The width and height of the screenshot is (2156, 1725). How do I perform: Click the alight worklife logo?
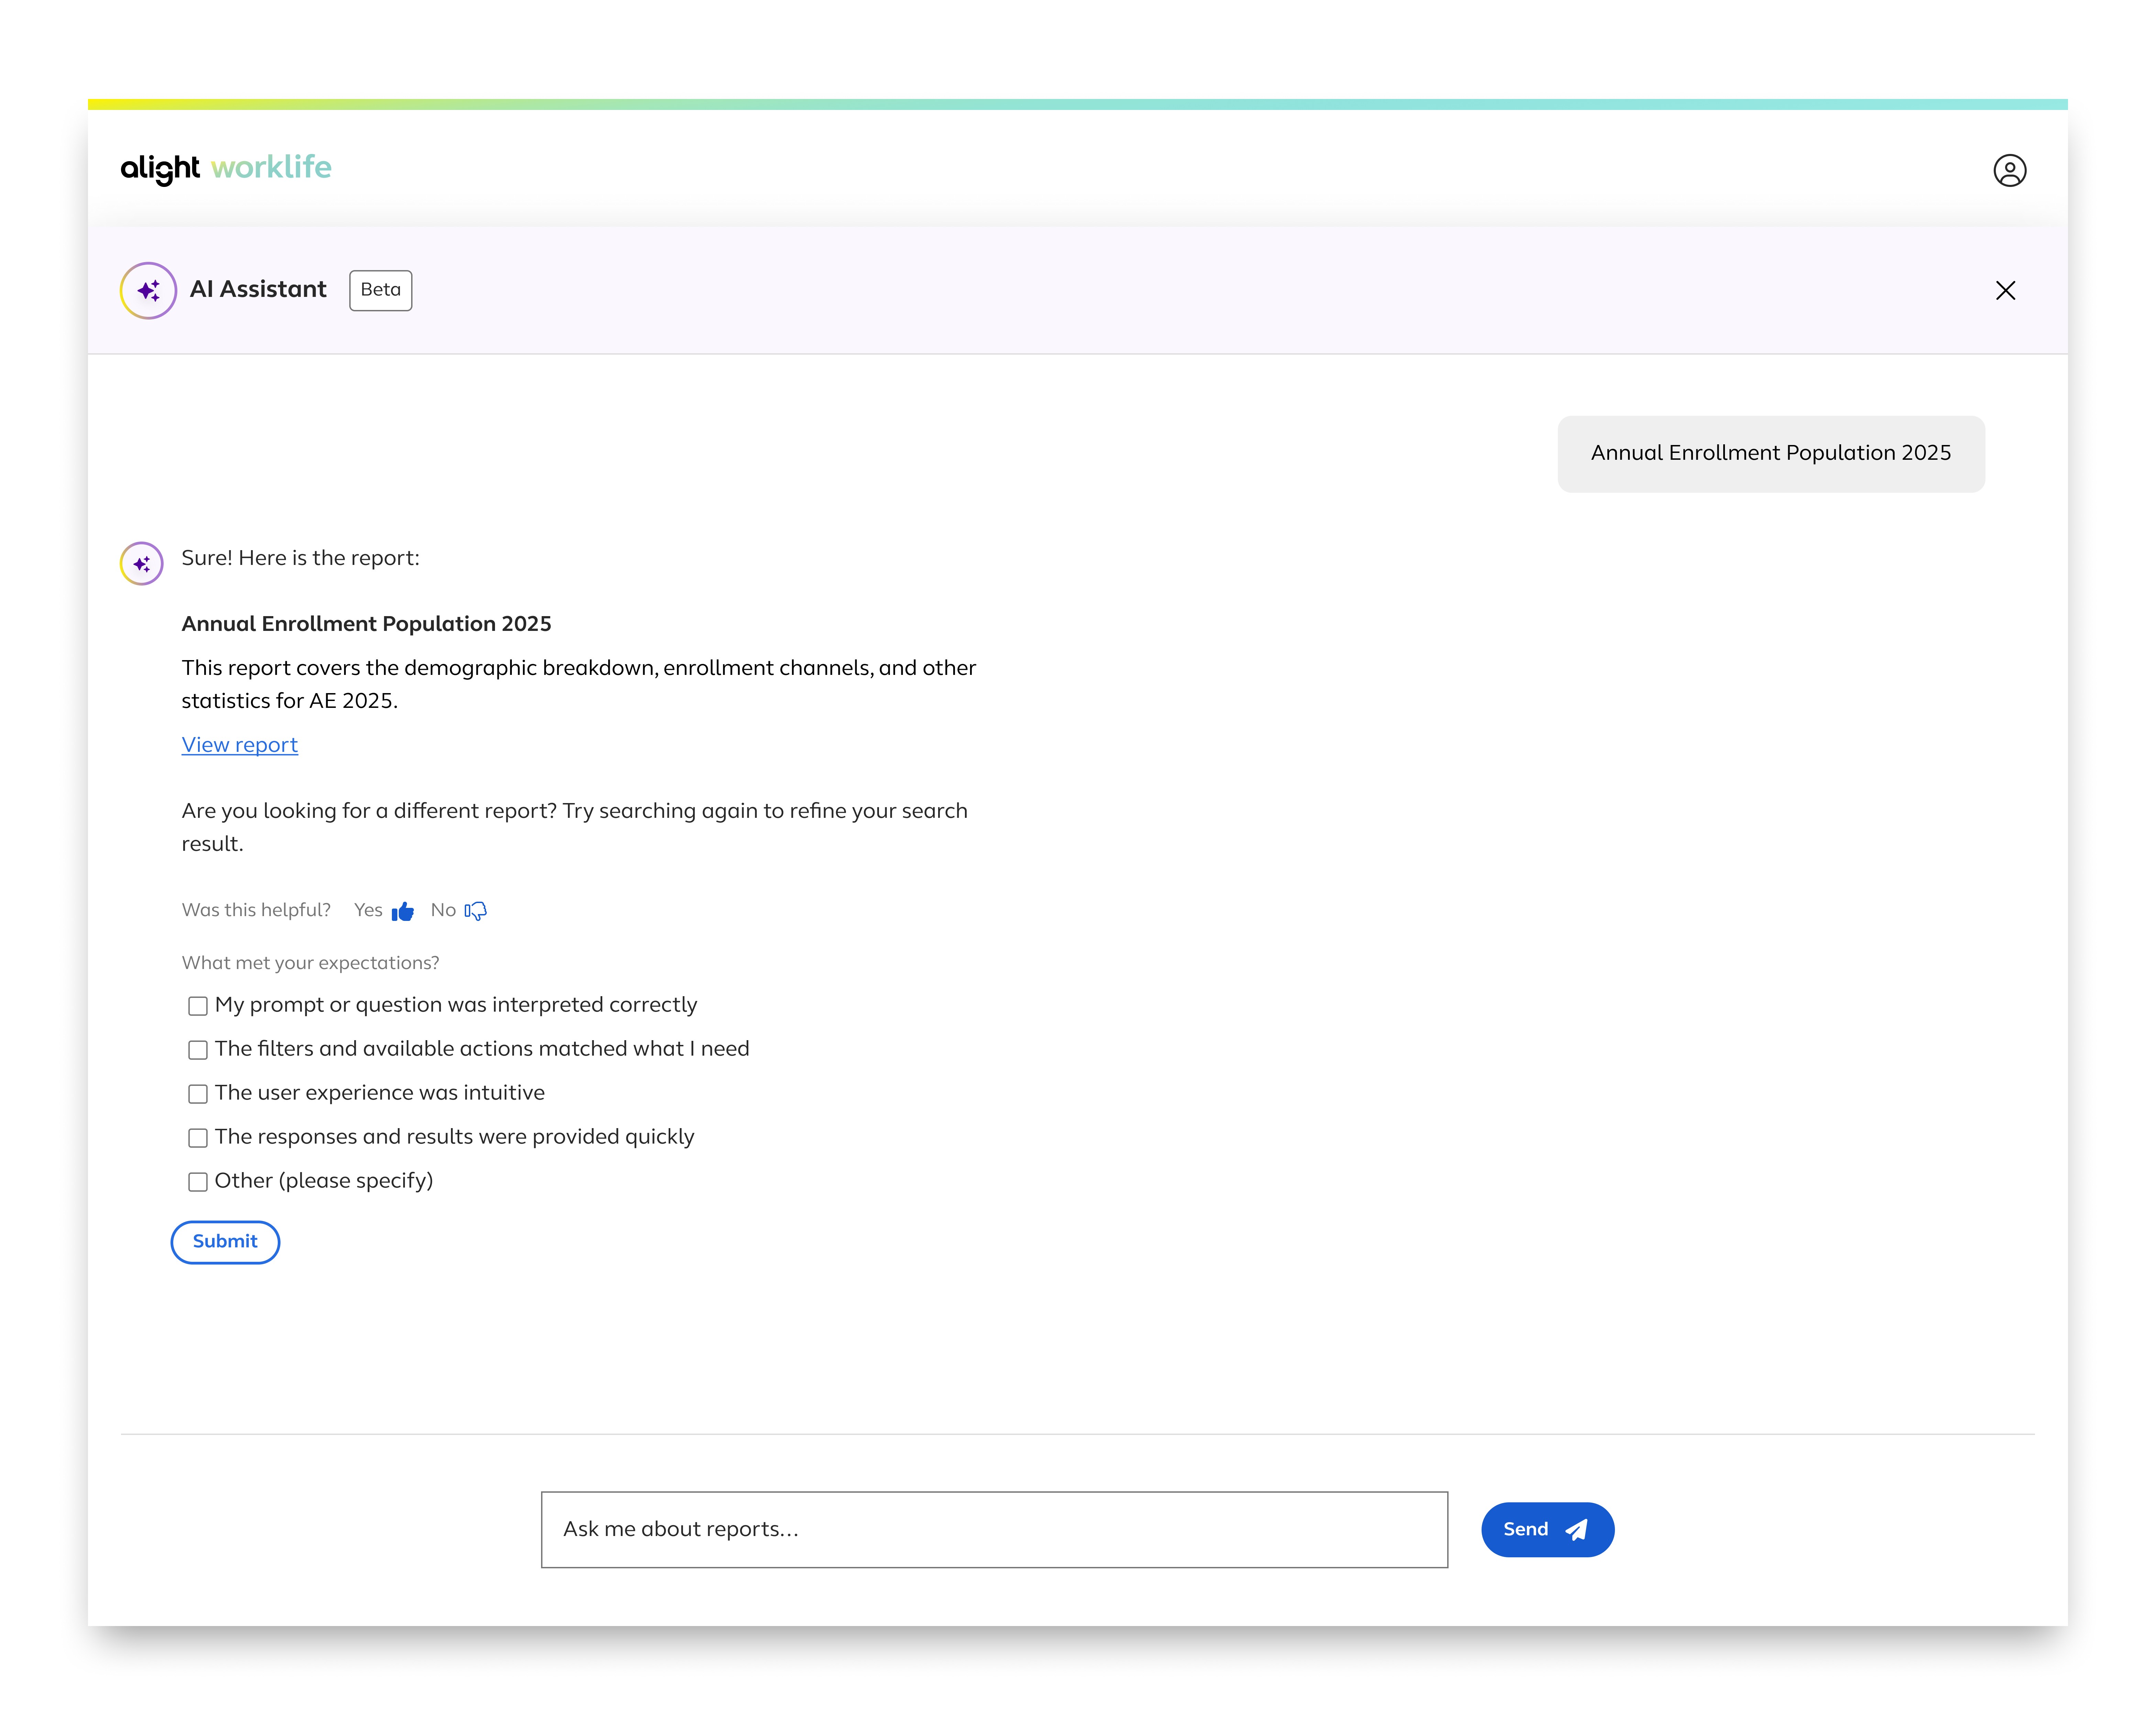(226, 168)
